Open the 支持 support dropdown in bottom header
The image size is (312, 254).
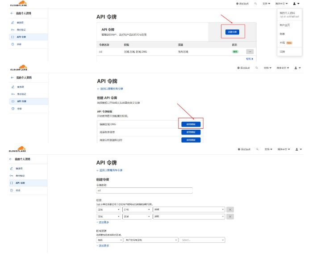point(266,148)
